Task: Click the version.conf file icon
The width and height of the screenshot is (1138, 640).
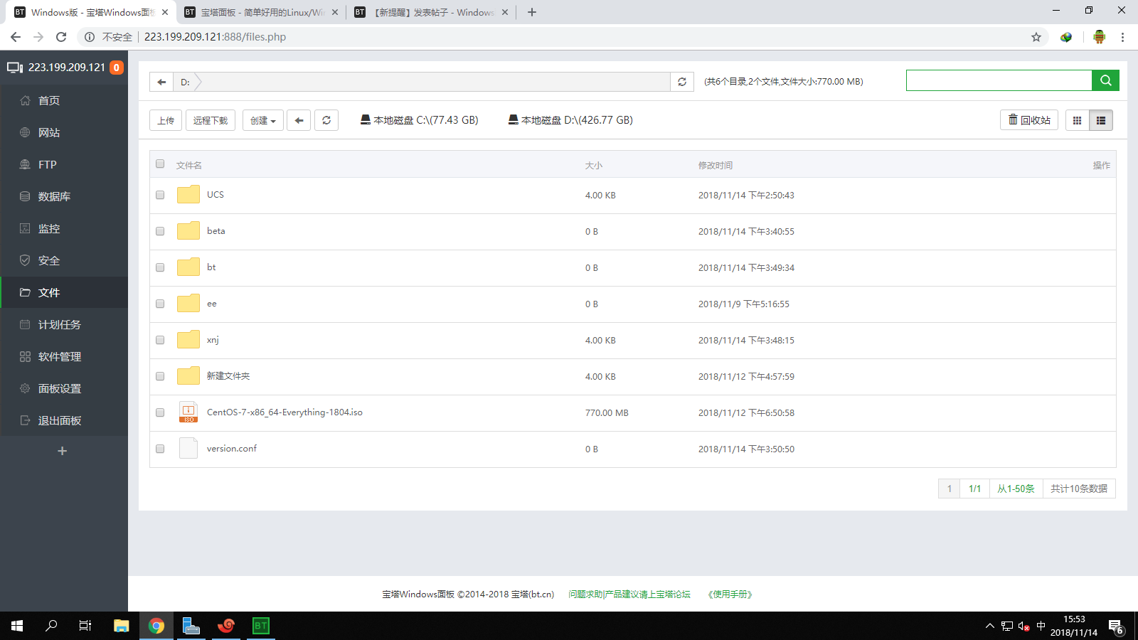Action: click(188, 449)
